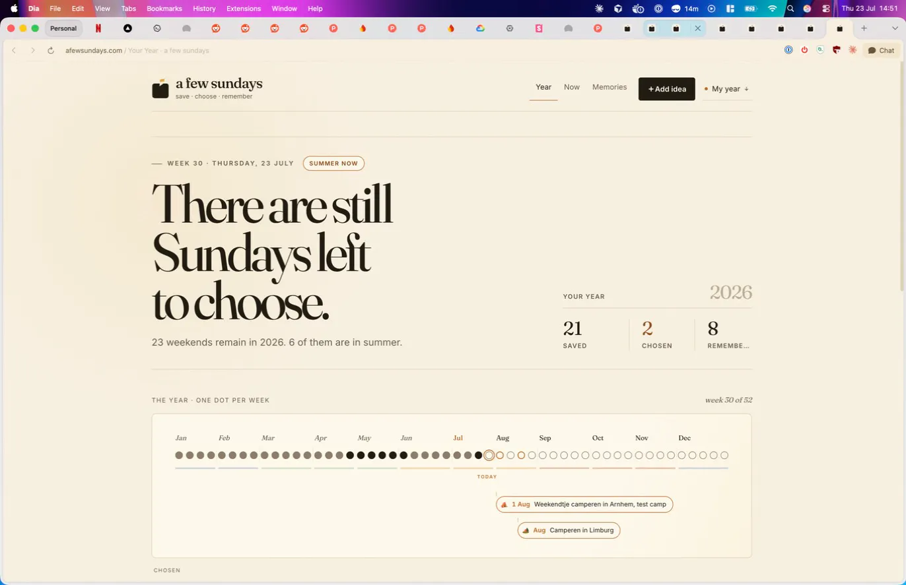The image size is (906, 585).
Task: Open the Netflix tab
Action: (x=98, y=28)
